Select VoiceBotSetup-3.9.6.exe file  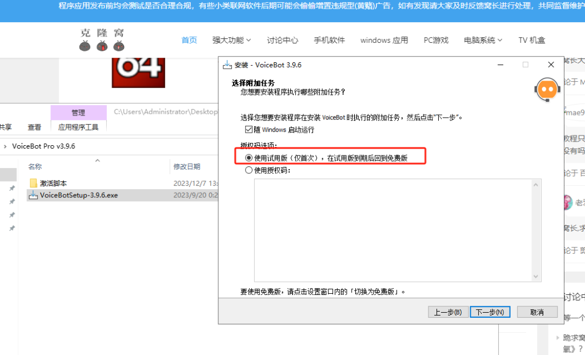tap(79, 196)
